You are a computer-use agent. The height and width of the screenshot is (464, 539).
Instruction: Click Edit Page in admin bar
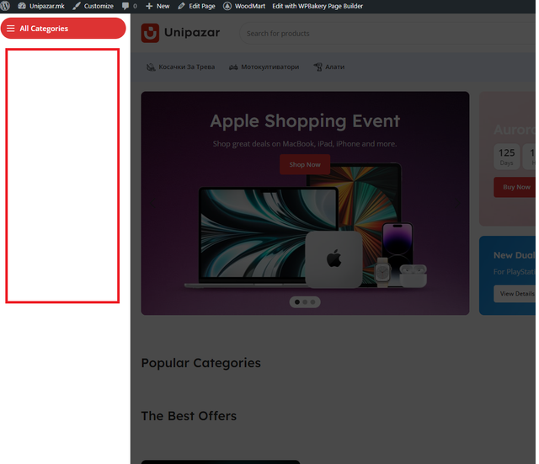[x=196, y=6]
